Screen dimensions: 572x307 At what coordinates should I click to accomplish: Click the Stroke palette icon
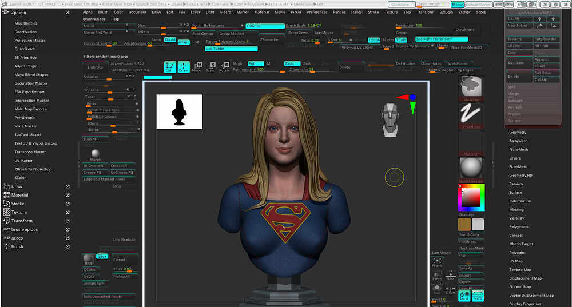(6, 204)
